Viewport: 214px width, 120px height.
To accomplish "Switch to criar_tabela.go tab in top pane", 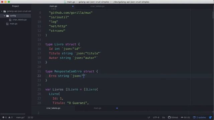I will (x=97, y=6).
